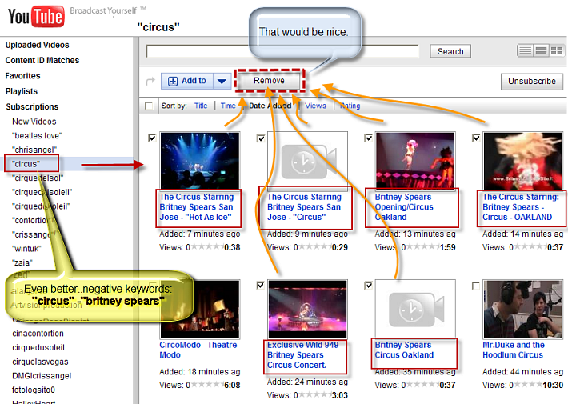Screen dimensions: 568x404
Task: Click the share arrow icon
Action: click(x=150, y=81)
